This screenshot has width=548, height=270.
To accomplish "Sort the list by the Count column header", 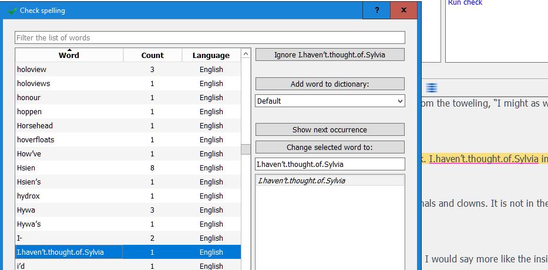I will click(x=152, y=55).
